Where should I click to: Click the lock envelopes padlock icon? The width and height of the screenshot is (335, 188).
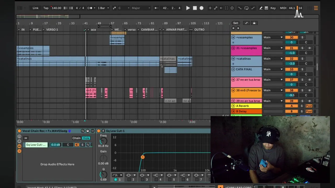[254, 23]
